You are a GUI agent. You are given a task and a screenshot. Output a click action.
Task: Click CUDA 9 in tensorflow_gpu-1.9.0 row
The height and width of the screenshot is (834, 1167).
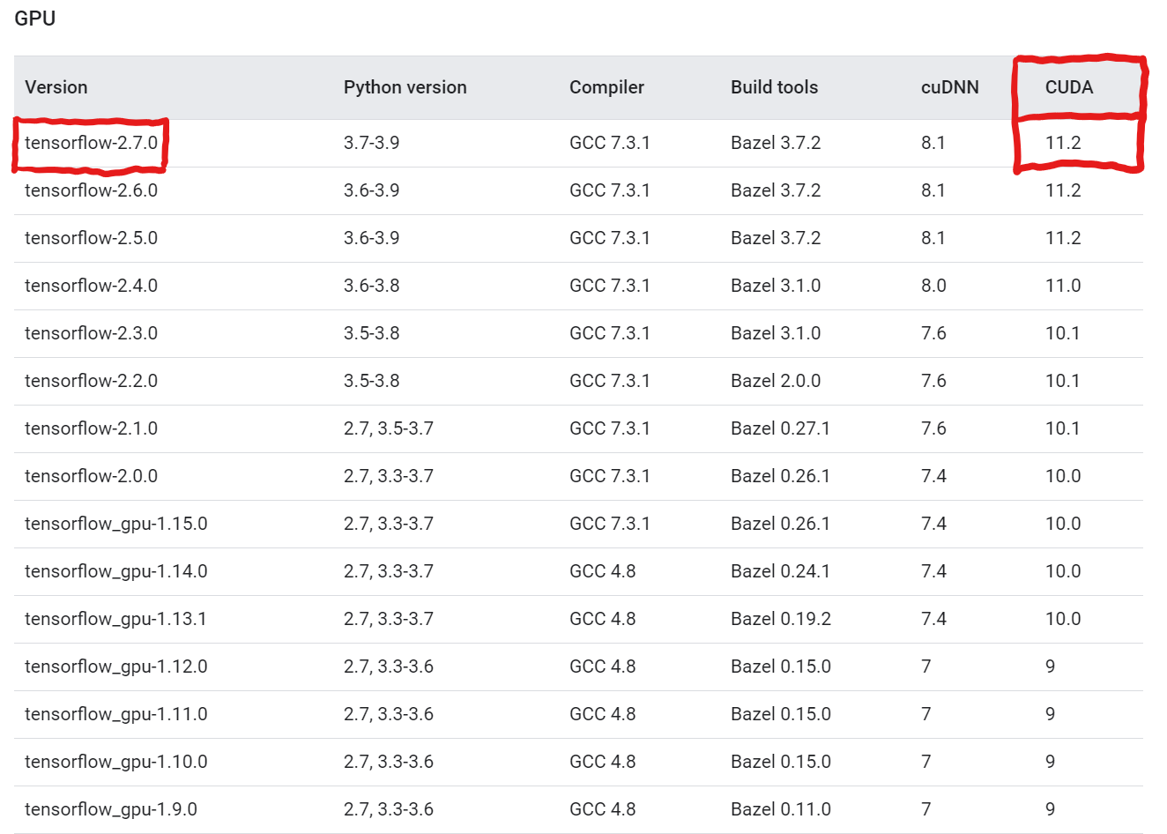click(1051, 809)
